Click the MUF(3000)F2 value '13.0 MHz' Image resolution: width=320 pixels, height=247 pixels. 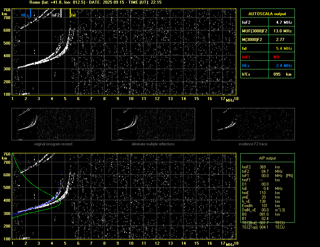[x=282, y=31]
